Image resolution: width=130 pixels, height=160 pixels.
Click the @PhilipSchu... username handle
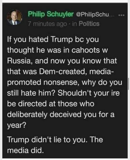click(x=95, y=15)
